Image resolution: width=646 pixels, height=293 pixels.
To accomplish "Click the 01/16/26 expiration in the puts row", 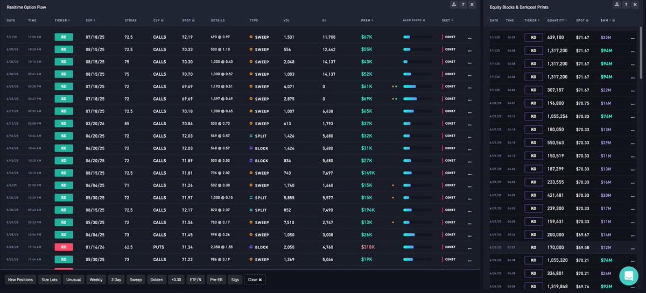I will tap(95, 247).
